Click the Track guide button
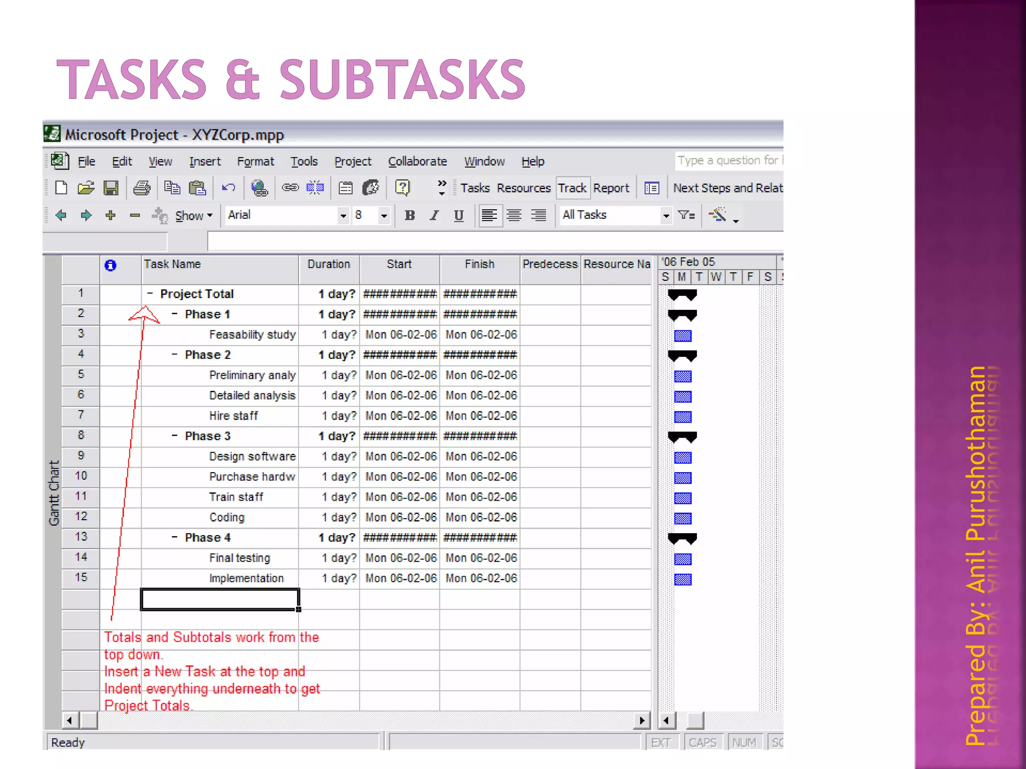 (572, 188)
